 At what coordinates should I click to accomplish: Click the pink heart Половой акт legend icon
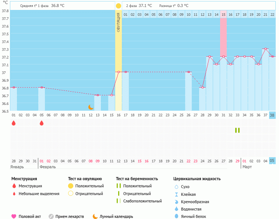[14, 216]
